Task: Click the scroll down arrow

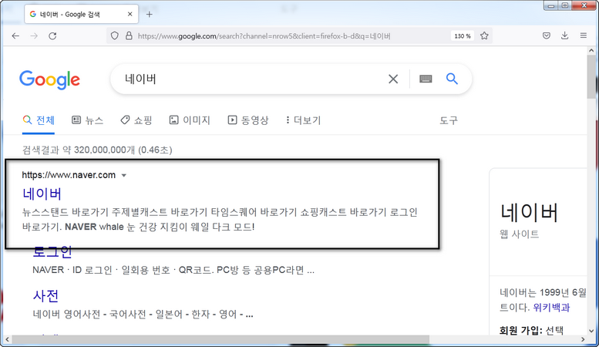Action: [x=591, y=331]
